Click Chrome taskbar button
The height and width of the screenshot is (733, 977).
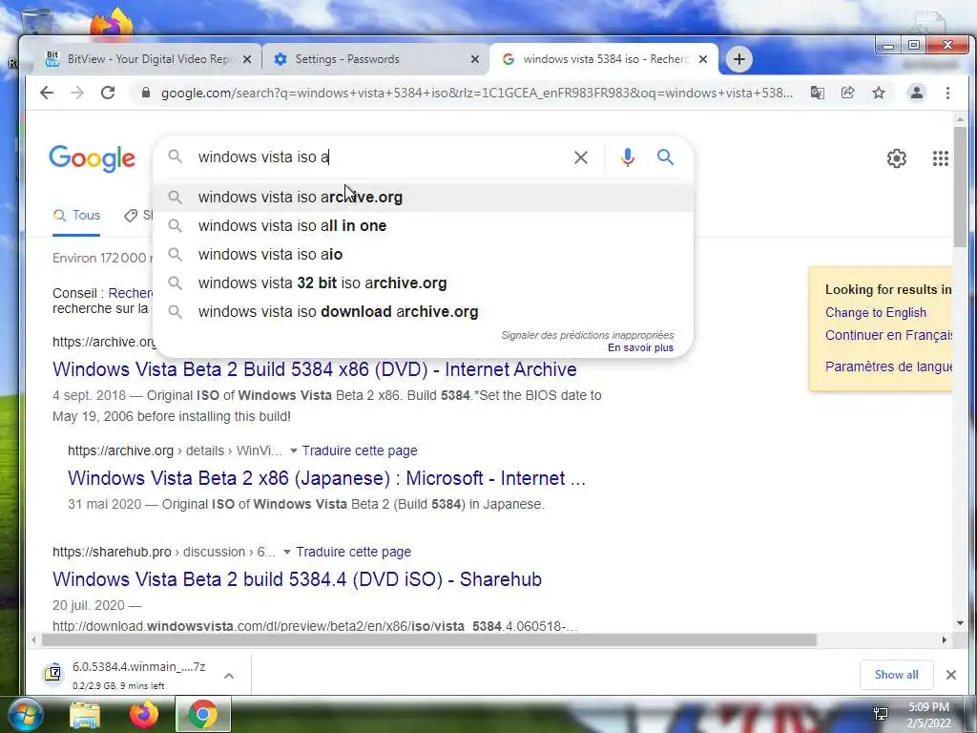click(x=203, y=714)
